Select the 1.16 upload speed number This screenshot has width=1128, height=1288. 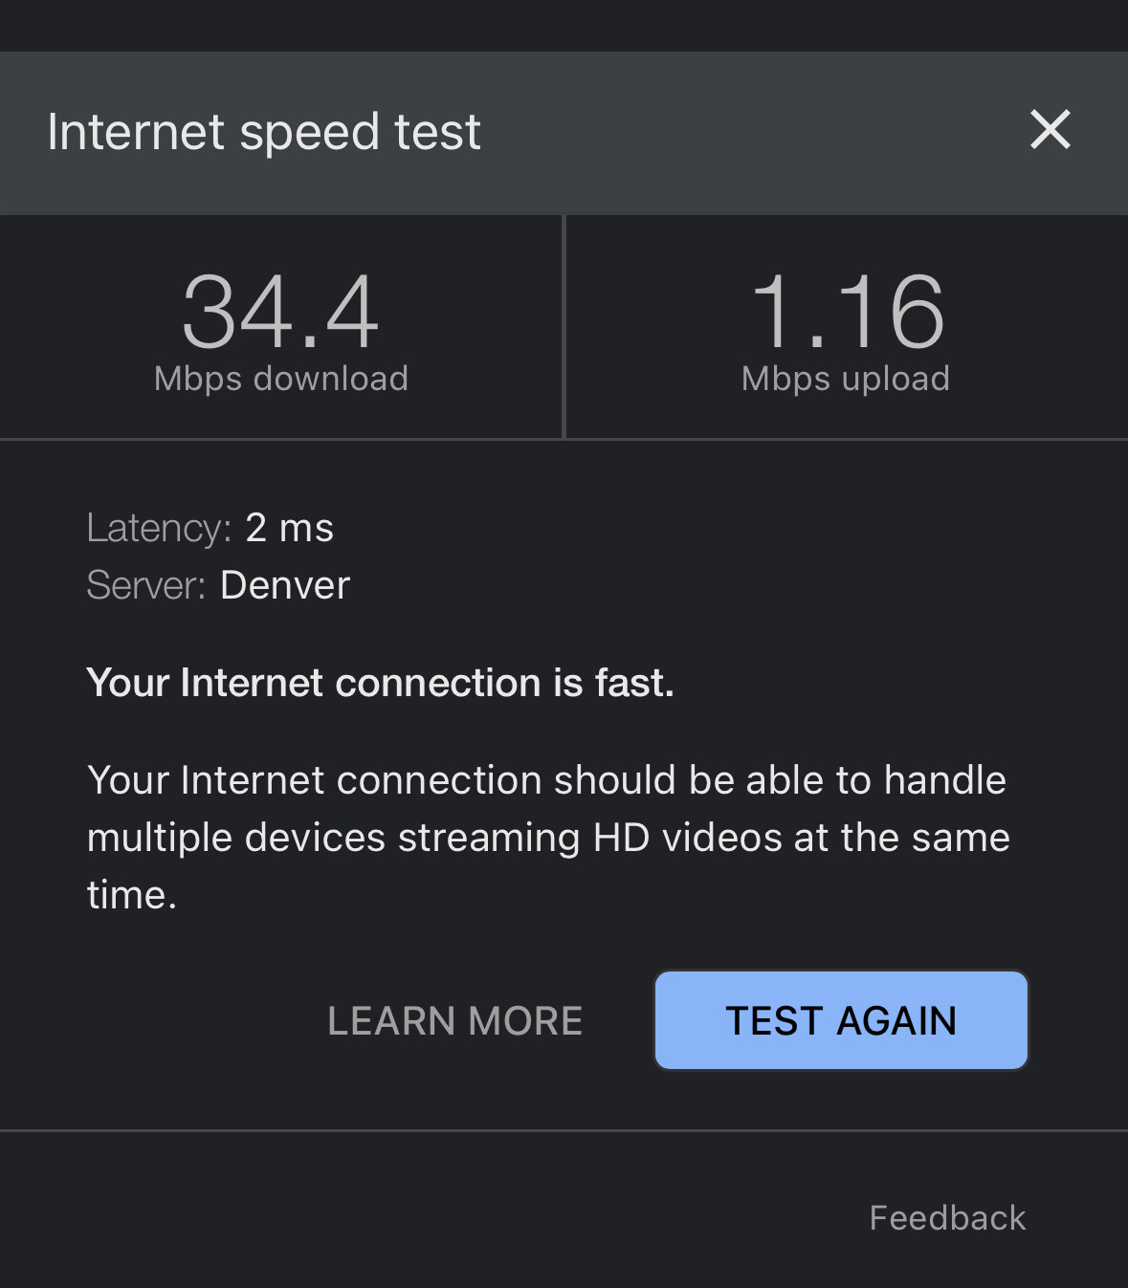[847, 312]
